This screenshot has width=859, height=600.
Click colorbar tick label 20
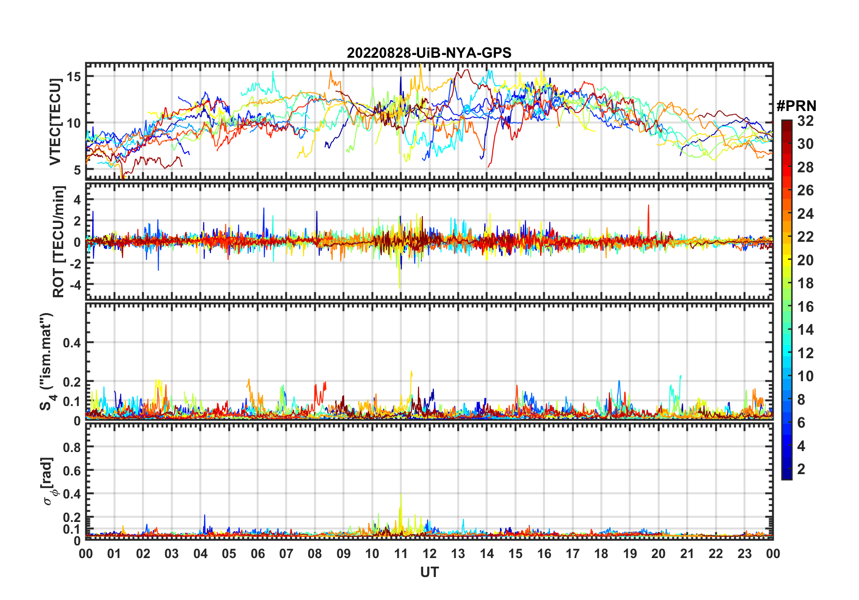tap(805, 260)
